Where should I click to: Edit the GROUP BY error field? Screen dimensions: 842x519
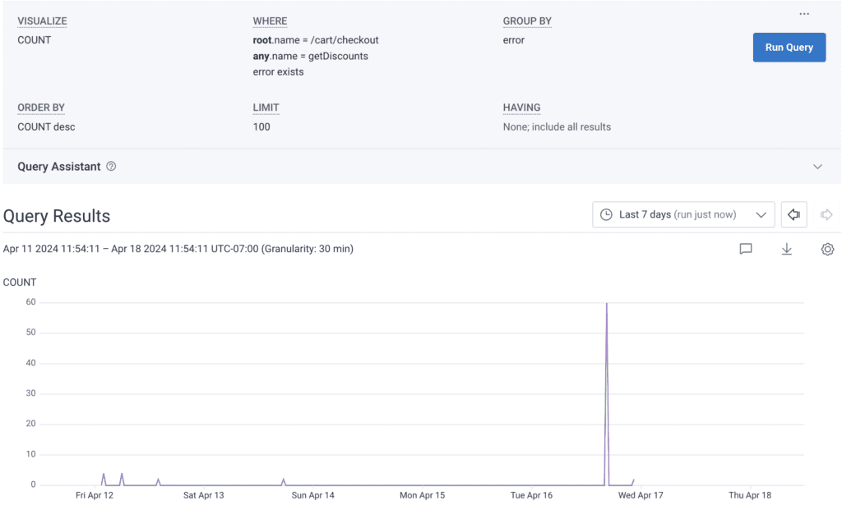click(513, 40)
